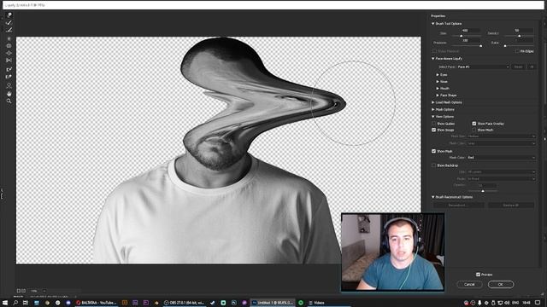Click OK to apply Liquify

[x=501, y=284]
